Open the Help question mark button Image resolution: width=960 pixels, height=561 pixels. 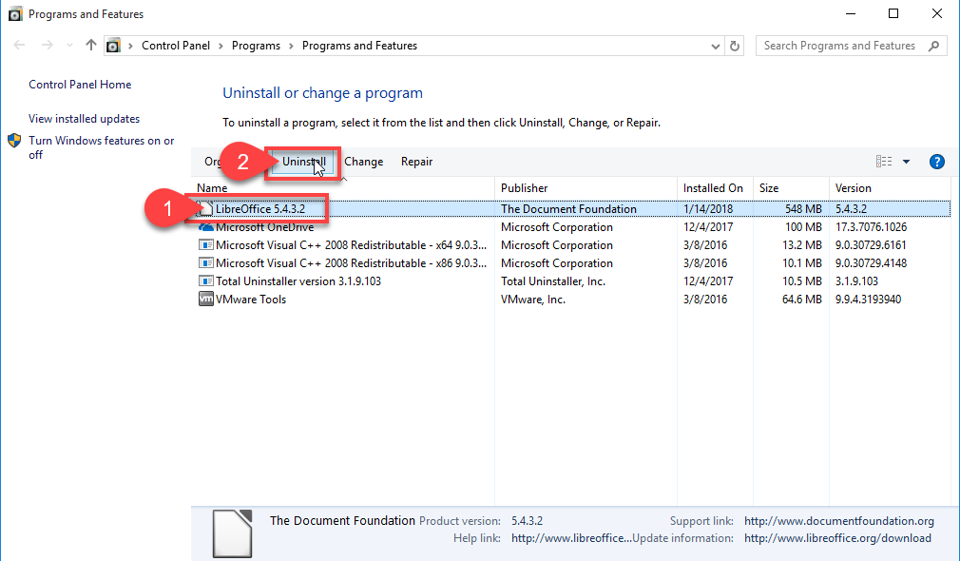[937, 162]
